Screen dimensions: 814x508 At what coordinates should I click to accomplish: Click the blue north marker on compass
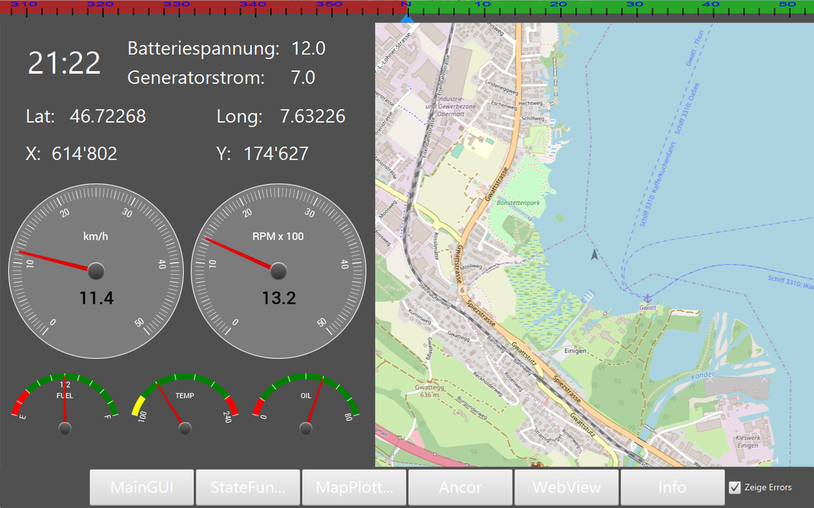click(406, 19)
